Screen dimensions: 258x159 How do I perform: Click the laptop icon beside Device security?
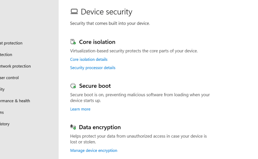tap(74, 12)
